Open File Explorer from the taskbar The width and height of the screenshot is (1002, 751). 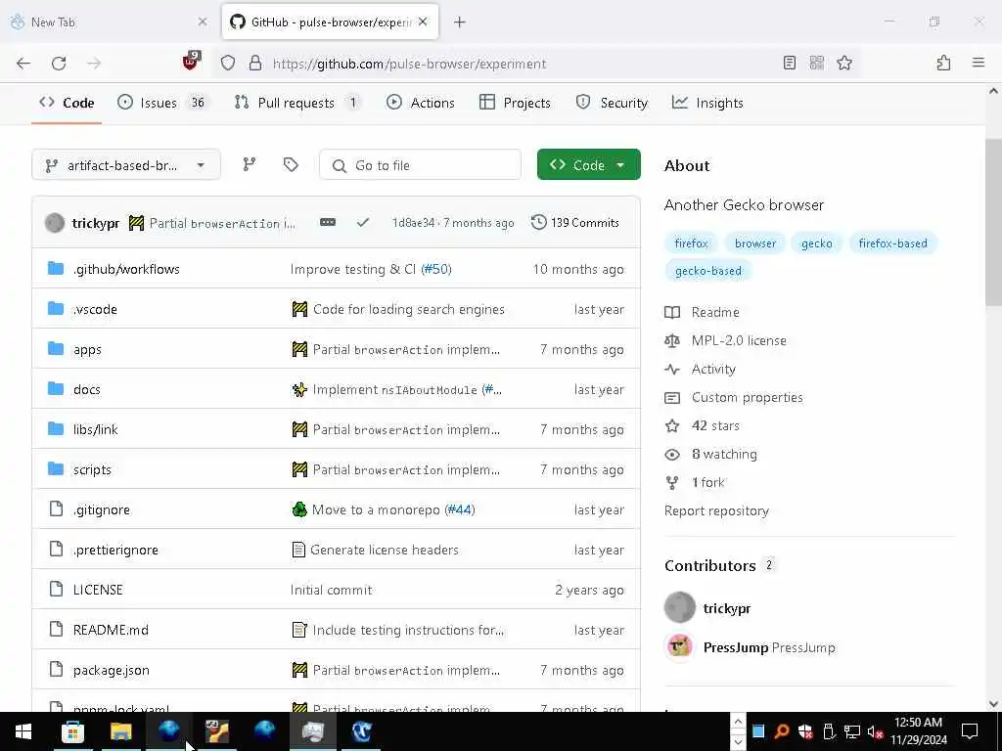(120, 731)
